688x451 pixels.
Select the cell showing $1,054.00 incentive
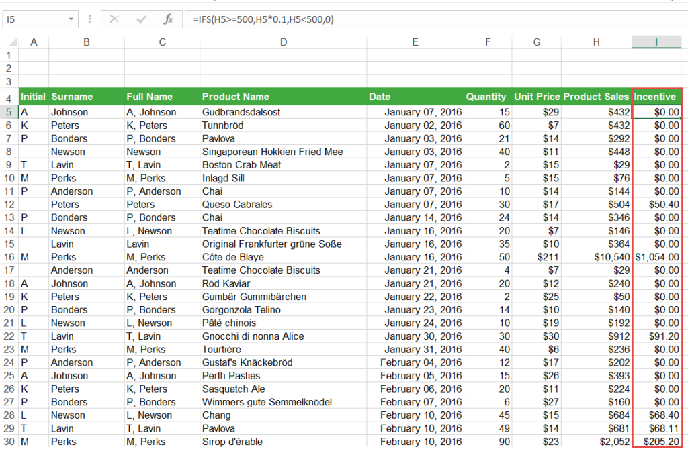[x=656, y=257]
